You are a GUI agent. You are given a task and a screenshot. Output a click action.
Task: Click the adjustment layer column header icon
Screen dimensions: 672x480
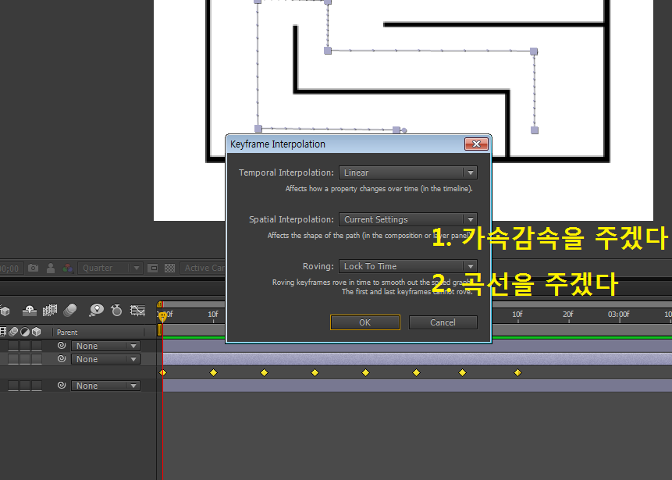click(25, 332)
